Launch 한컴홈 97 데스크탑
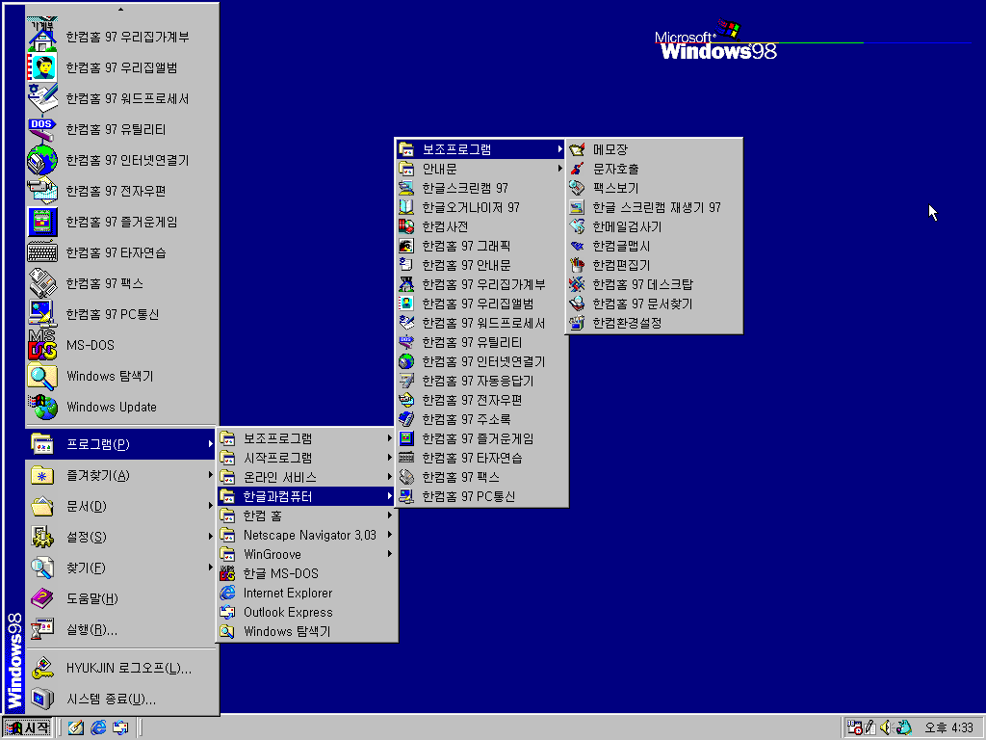This screenshot has height=740, width=986. click(654, 284)
